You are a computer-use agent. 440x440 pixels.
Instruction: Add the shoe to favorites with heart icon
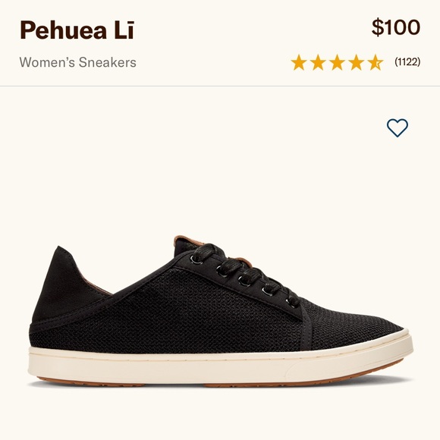tap(398, 127)
